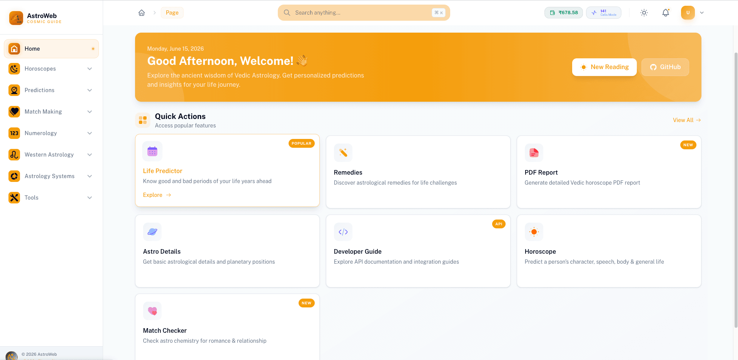Open the user avatar dropdown chevron

click(x=702, y=13)
